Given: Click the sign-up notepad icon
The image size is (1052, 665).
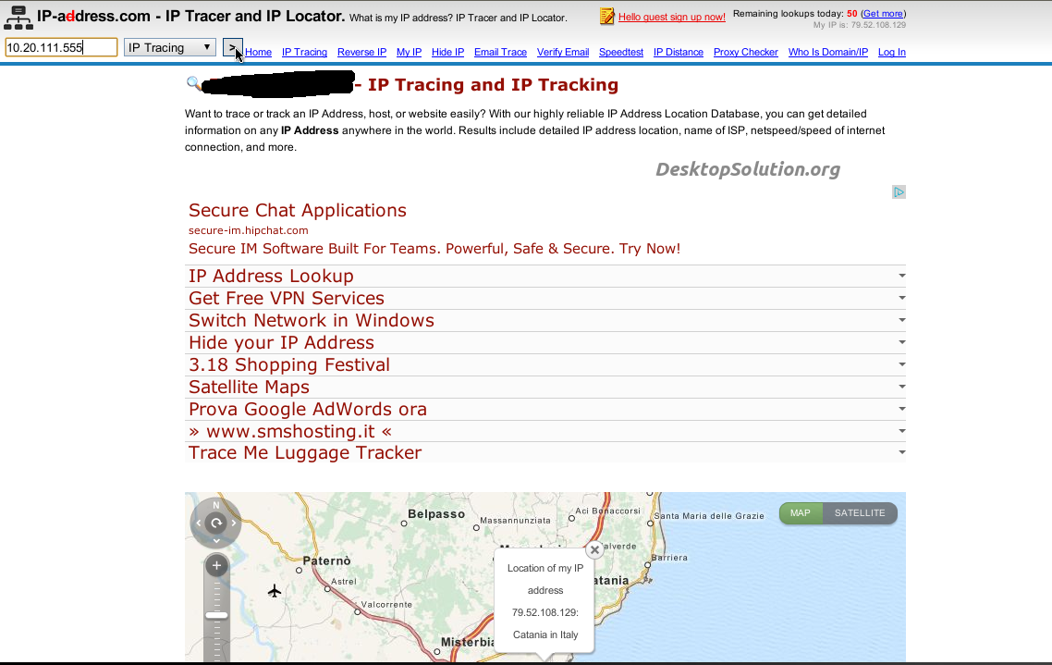Looking at the screenshot, I should point(606,17).
